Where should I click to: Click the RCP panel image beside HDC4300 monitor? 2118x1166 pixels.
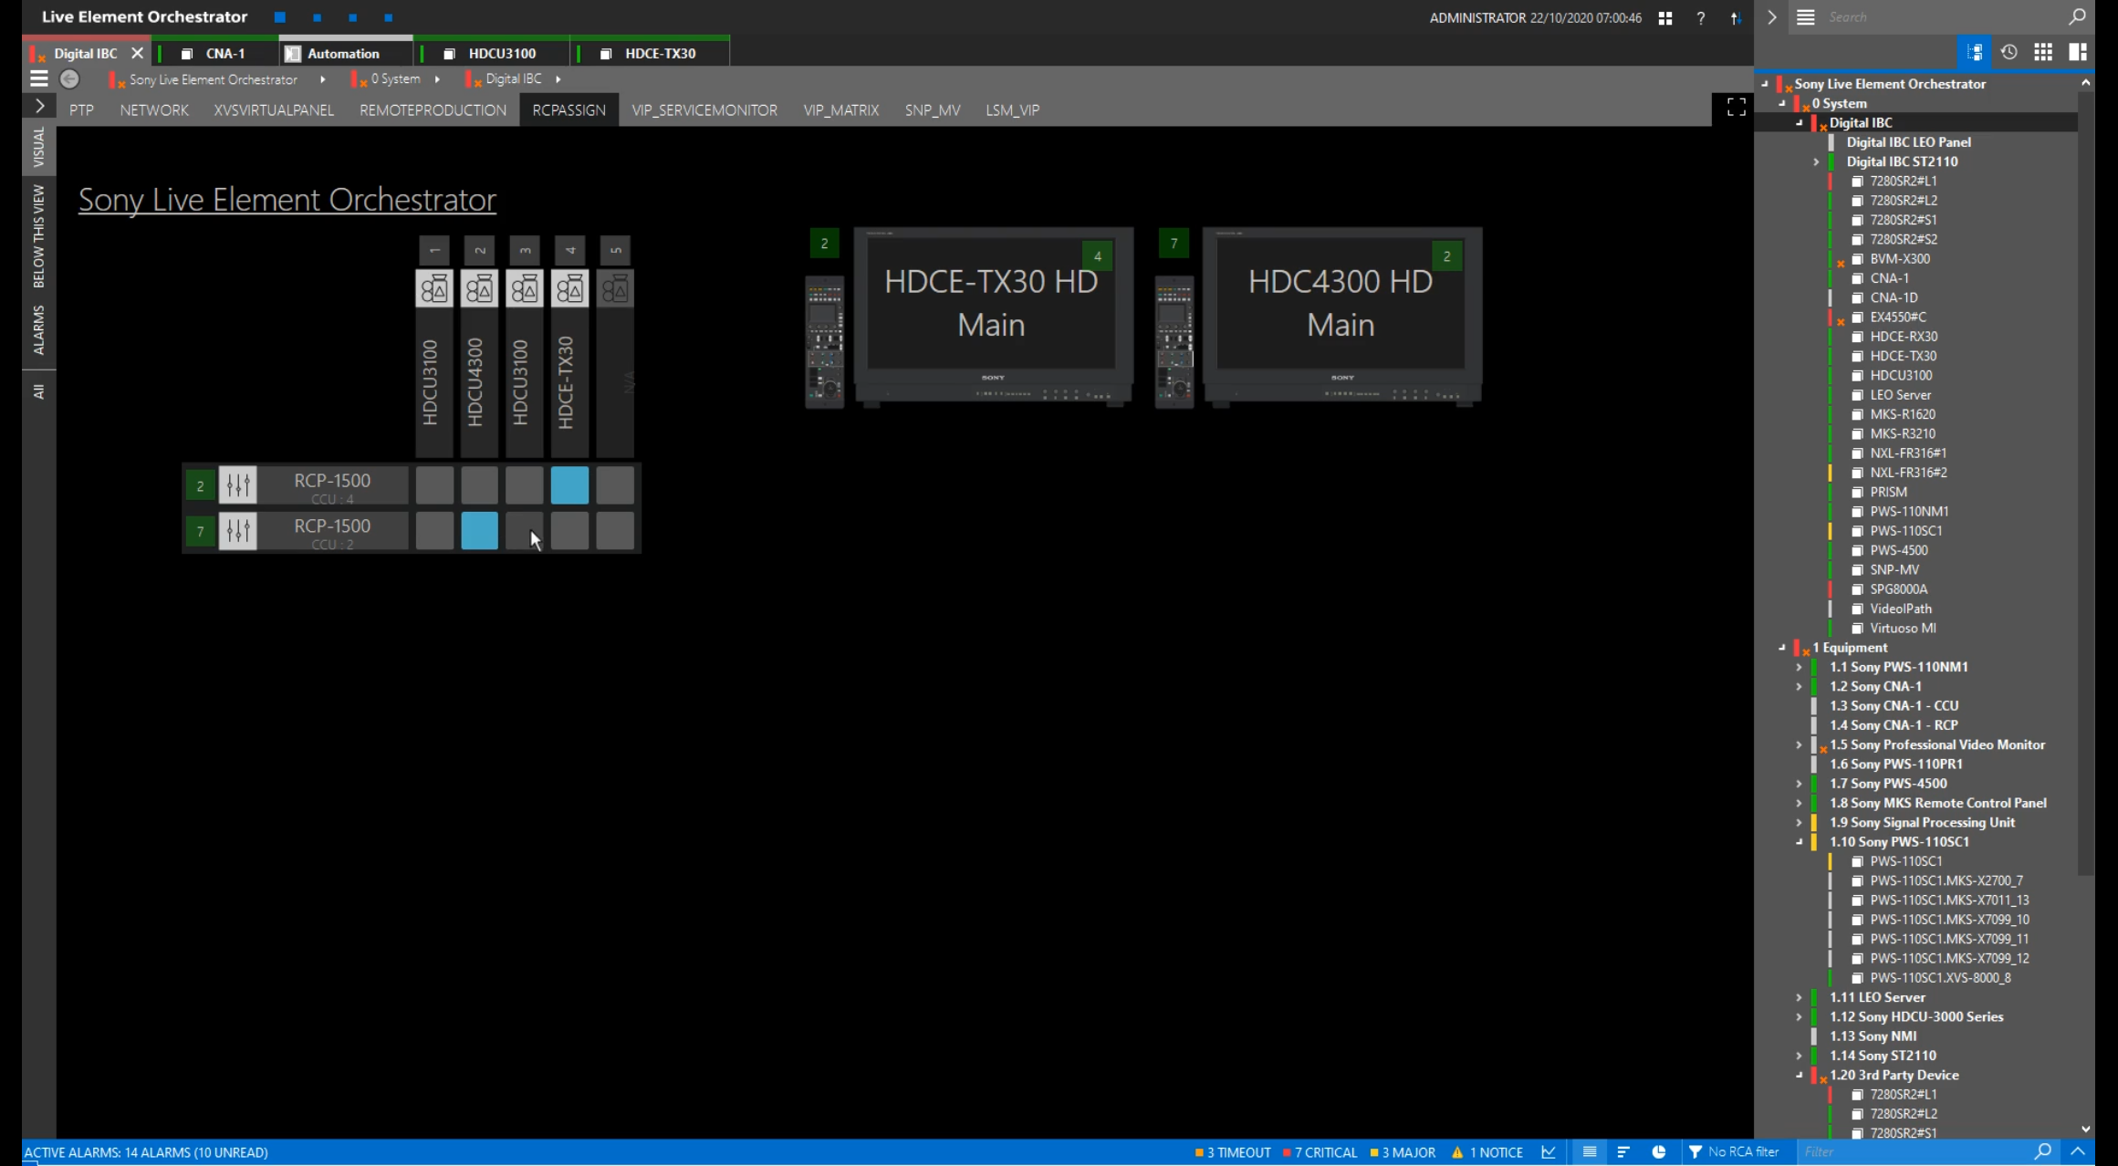point(1174,342)
